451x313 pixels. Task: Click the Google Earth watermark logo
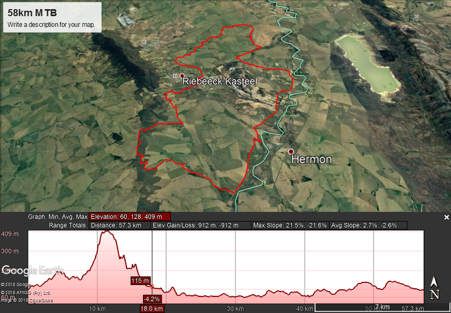click(32, 270)
